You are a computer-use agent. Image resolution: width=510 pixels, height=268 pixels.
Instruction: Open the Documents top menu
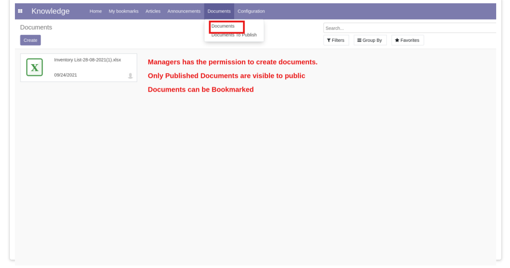219,11
